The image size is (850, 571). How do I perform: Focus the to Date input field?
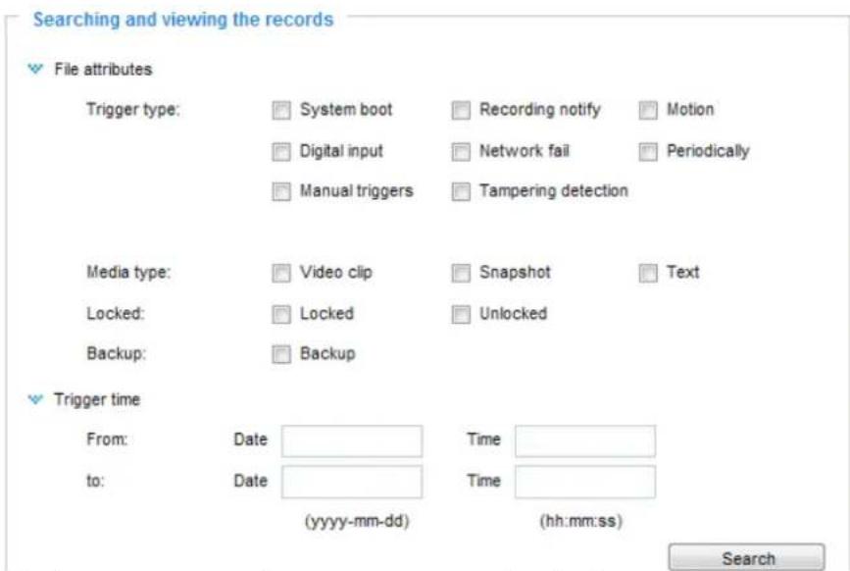coord(352,482)
